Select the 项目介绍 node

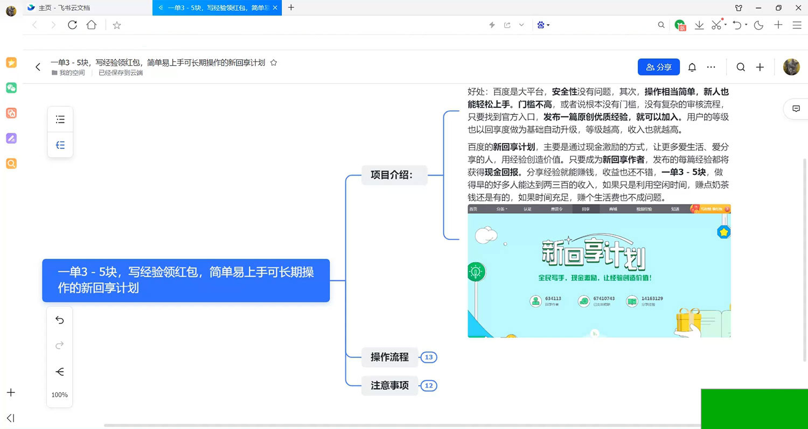click(x=394, y=175)
